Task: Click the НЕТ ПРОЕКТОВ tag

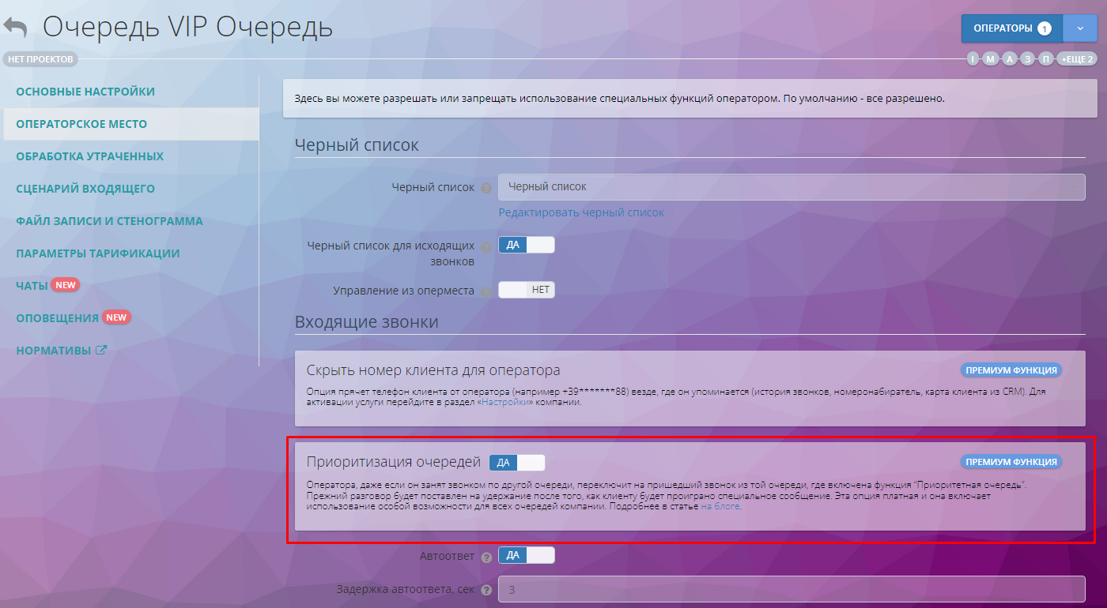Action: (41, 59)
